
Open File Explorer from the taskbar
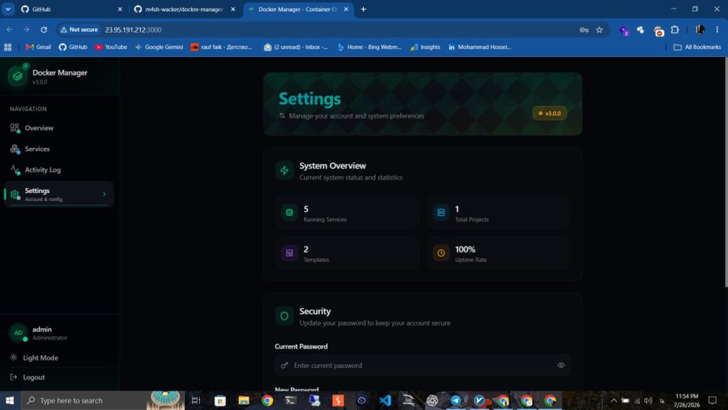click(243, 400)
